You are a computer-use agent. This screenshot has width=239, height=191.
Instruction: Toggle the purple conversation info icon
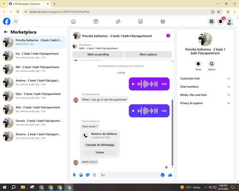[168, 36]
